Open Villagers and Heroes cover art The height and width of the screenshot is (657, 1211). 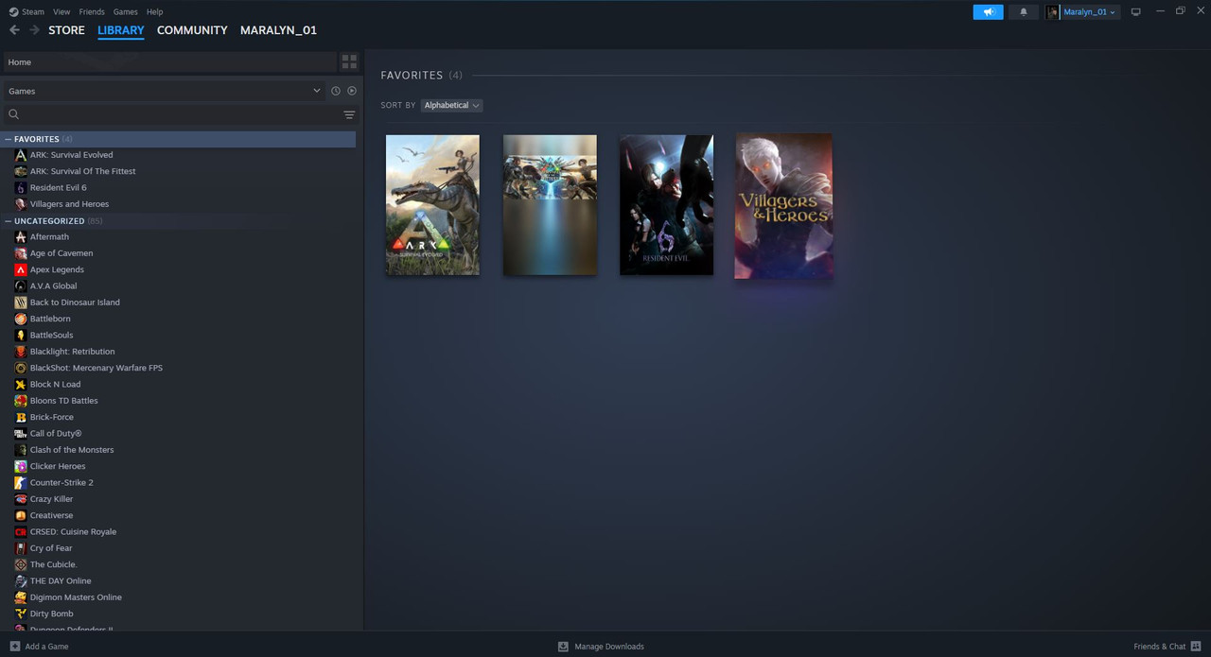[784, 206]
